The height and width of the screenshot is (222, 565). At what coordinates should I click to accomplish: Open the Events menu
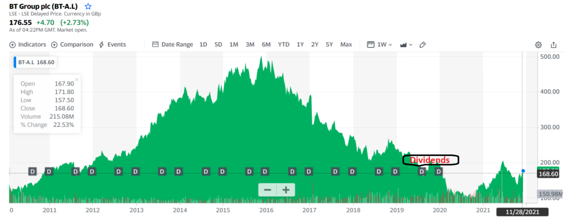(113, 45)
